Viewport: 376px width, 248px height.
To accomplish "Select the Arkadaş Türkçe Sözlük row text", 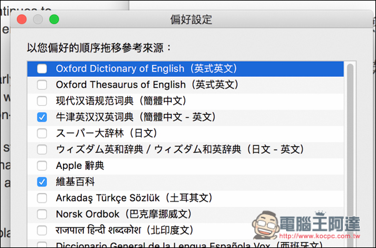I will pos(134,198).
